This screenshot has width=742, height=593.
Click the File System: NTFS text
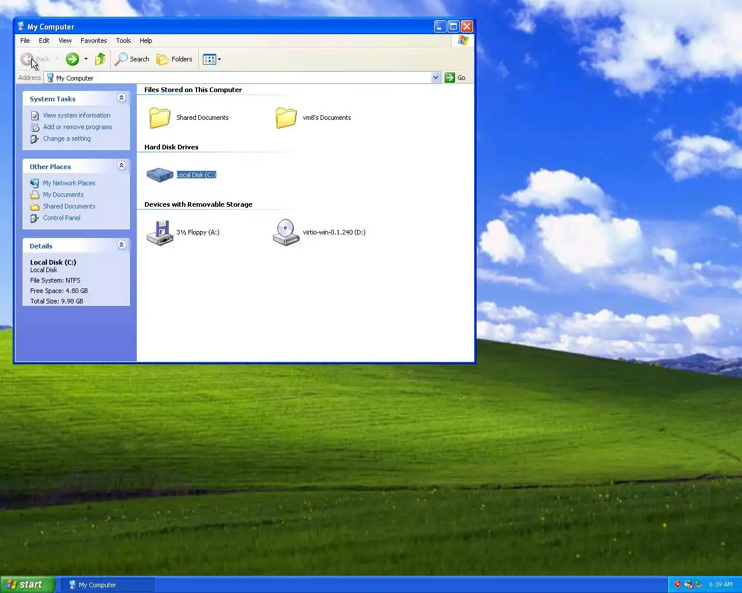click(55, 280)
